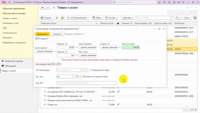Toggle Не попадает под ПСН checkbox
The width and height of the screenshot is (200, 113).
click(x=58, y=64)
